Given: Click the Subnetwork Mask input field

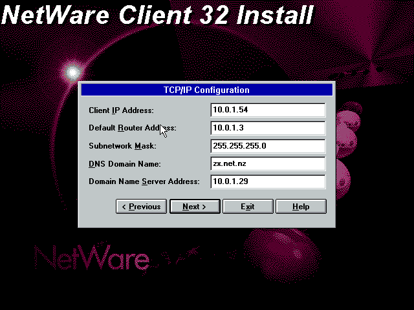Looking at the screenshot, I should click(268, 146).
